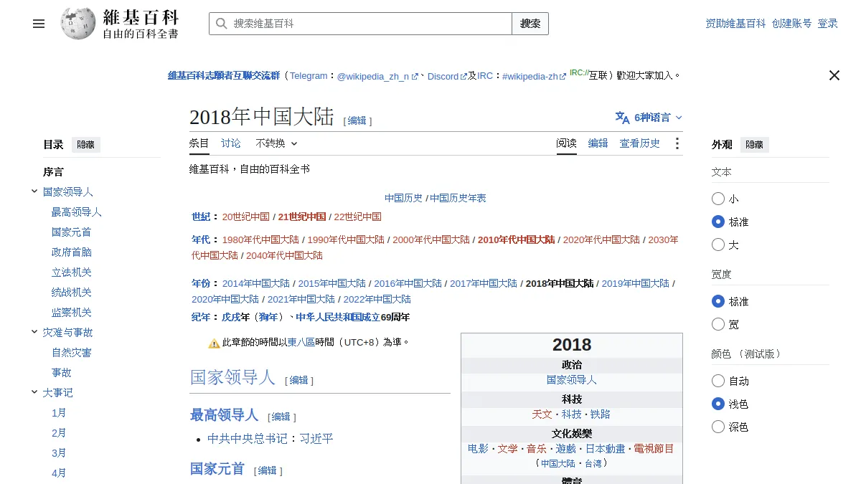
Task: Click the warning triangle icon
Action: point(214,343)
